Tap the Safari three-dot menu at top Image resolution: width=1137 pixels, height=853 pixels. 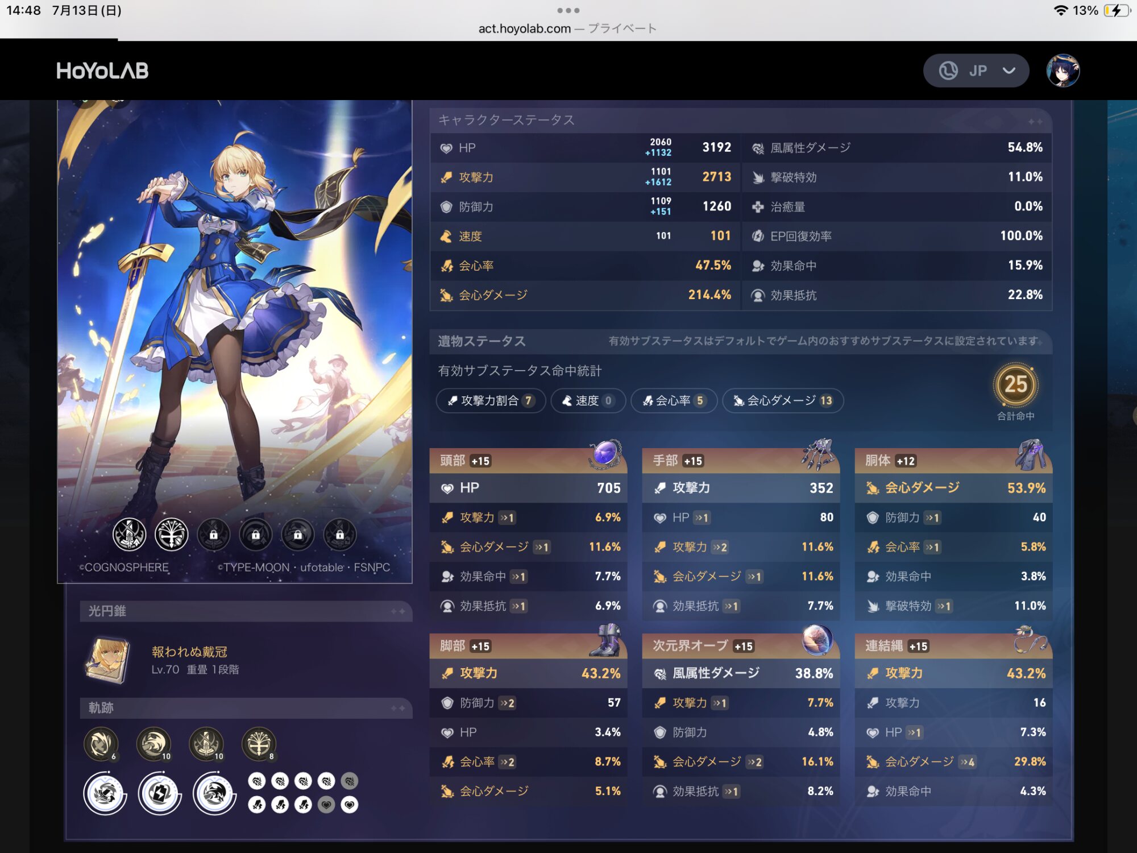(x=568, y=10)
